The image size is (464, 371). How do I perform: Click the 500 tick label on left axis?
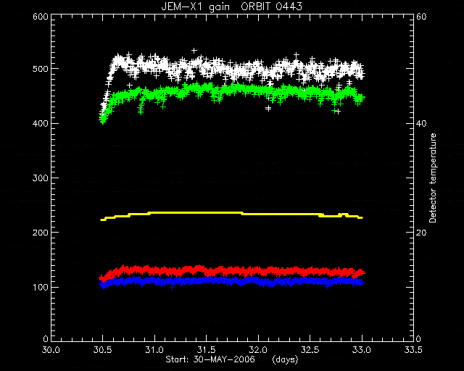coord(41,69)
